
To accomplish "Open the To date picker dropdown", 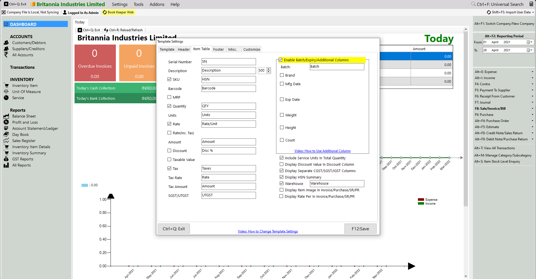I will click(530, 50).
